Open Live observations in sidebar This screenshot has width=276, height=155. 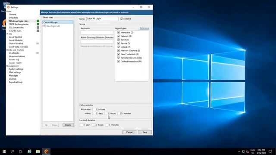click(17, 56)
